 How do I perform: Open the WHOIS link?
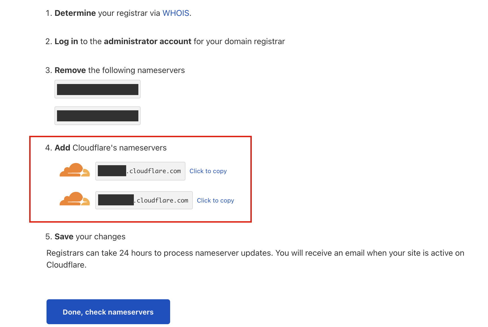coord(176,13)
